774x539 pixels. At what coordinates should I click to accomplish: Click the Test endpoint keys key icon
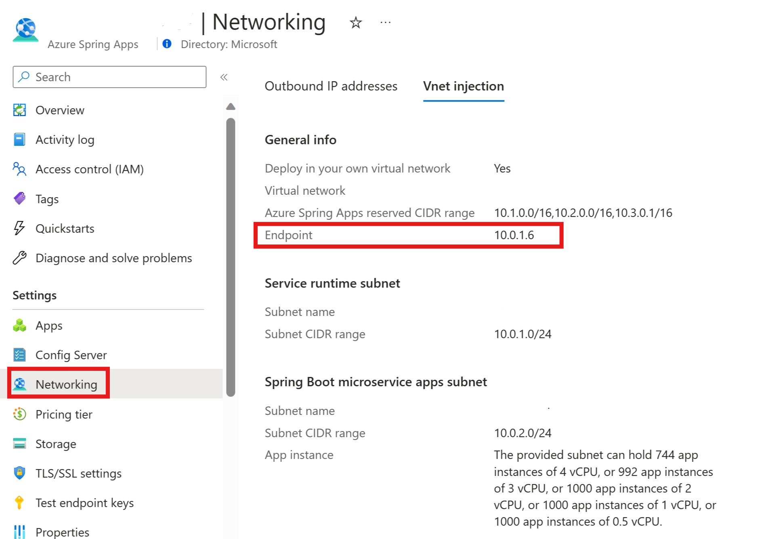click(x=19, y=502)
